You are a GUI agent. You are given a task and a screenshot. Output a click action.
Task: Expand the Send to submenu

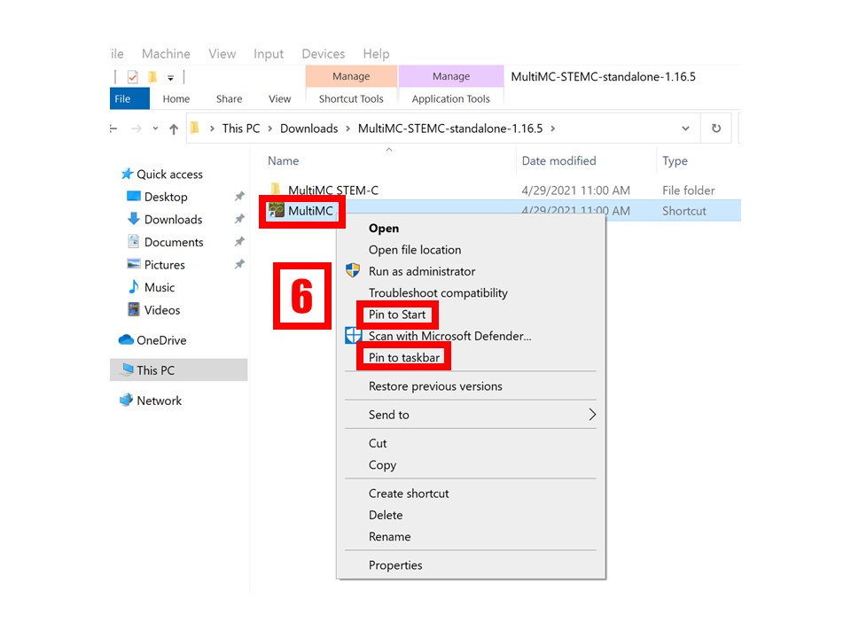[x=471, y=415]
